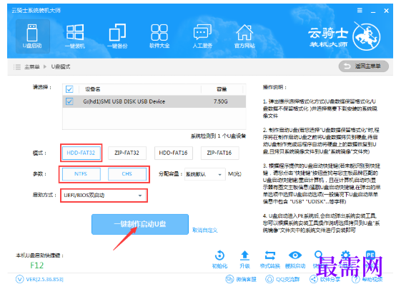Go to 官方网站 official website
Screen dimensions: 396x289
pos(244,36)
